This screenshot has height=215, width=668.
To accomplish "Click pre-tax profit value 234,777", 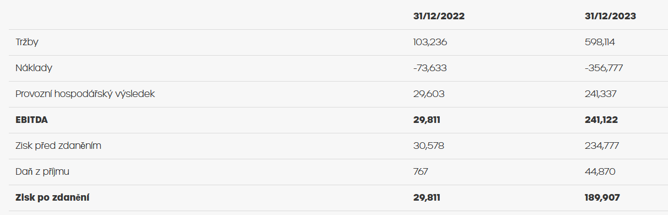I will coord(602,146).
